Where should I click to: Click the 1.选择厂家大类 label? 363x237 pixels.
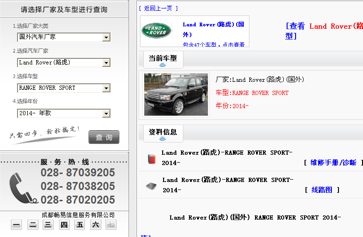click(31, 26)
